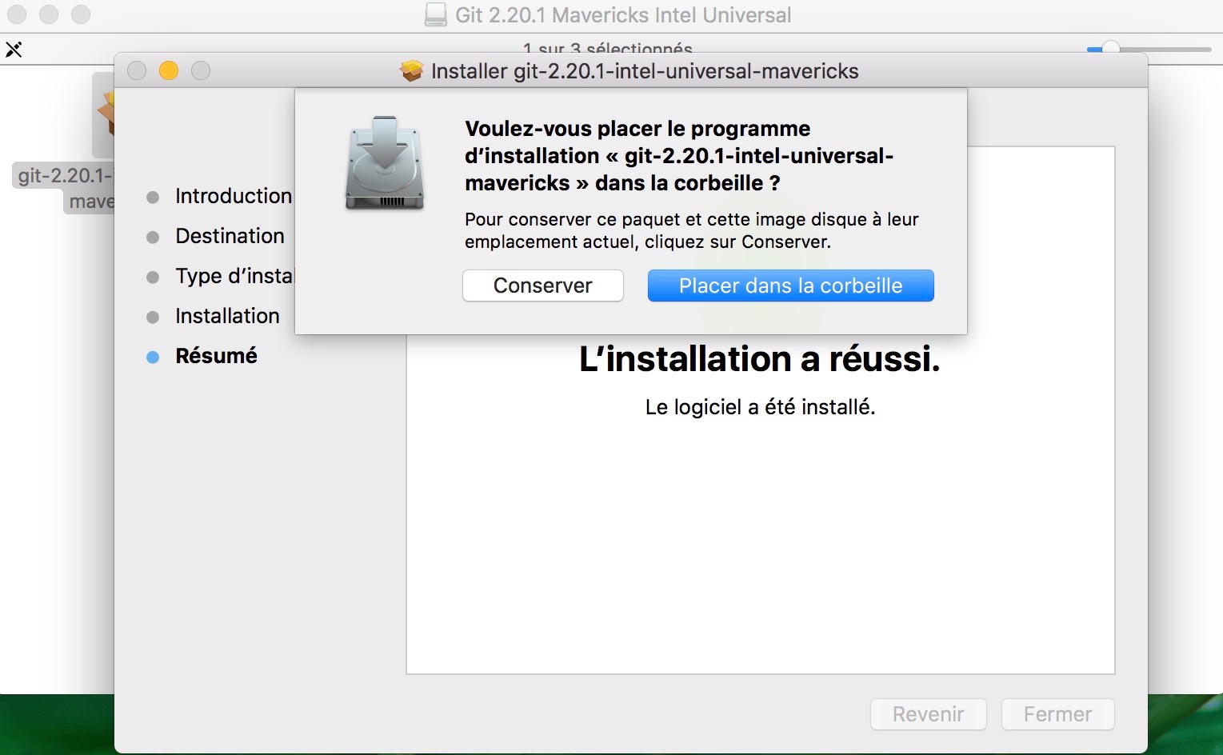The image size is (1223, 755).
Task: Select the Installation step in sidebar
Action: [x=213, y=316]
